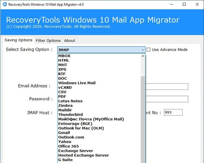Click the dropdown list scroll-up arrow
204x163 pixels.
143,56
